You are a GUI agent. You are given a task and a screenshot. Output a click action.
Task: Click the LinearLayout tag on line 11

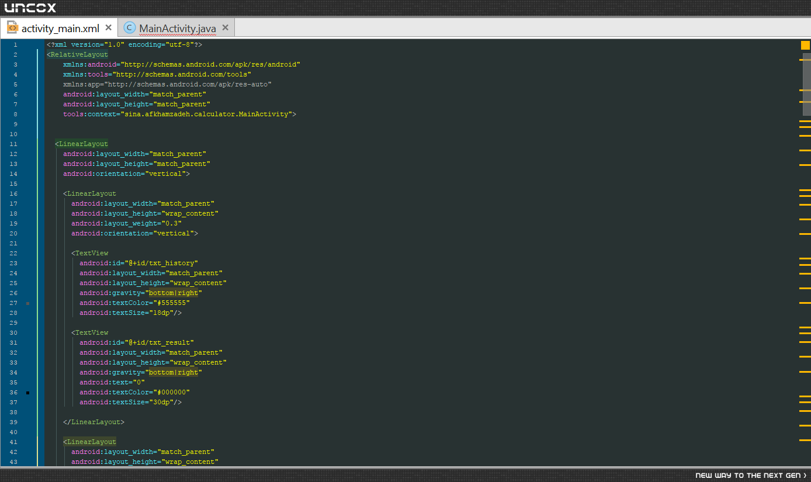tap(81, 144)
